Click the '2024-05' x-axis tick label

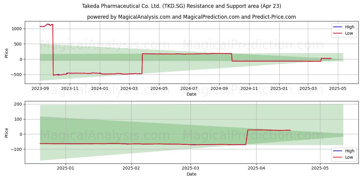(x=159, y=88)
